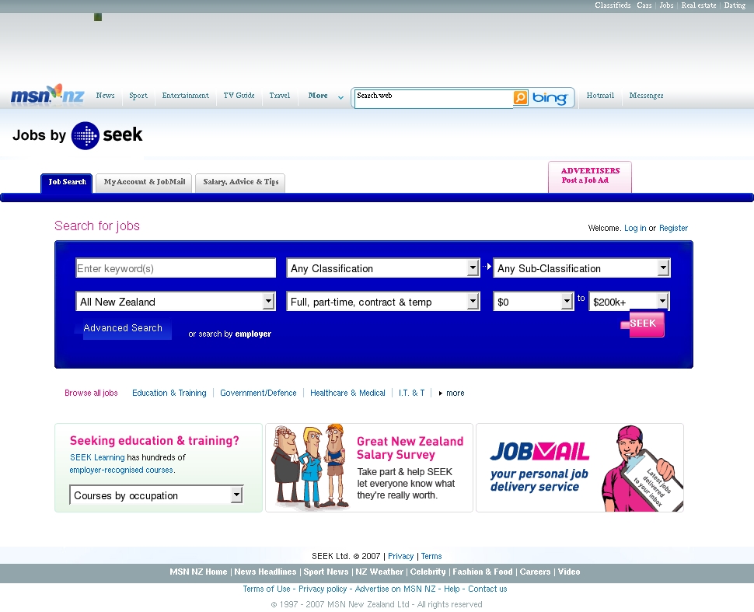Open the Any Classification dropdown
Image resolution: width=754 pixels, height=612 pixels.
pos(383,268)
